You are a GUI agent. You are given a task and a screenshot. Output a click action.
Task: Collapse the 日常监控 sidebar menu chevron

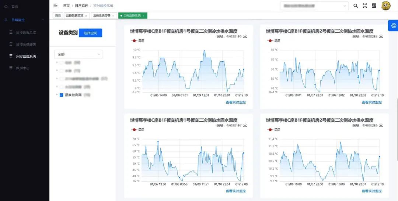coord(43,20)
